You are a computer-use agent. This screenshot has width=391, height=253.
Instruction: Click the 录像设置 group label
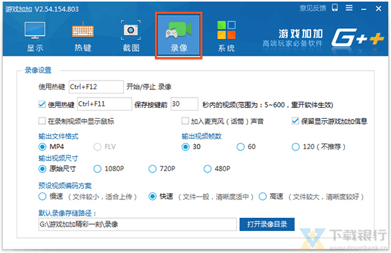coord(38,71)
